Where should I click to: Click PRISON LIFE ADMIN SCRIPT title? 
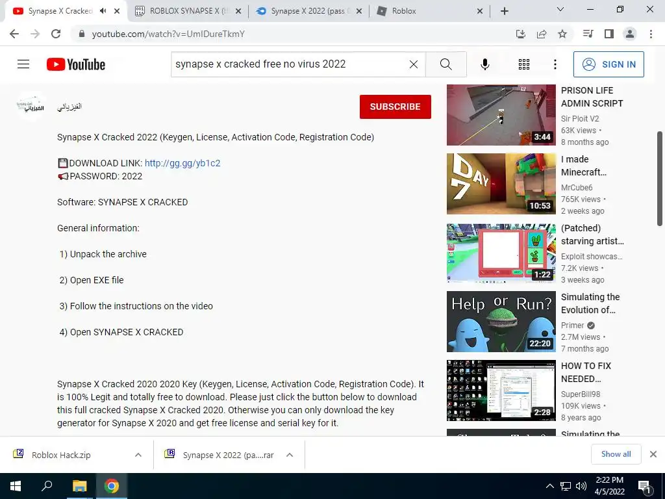[x=592, y=97]
